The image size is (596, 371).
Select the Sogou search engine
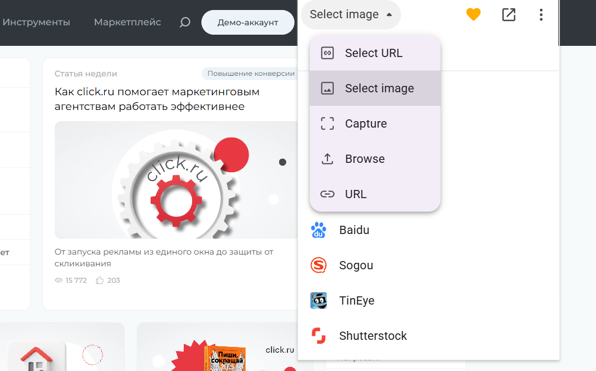(x=355, y=265)
